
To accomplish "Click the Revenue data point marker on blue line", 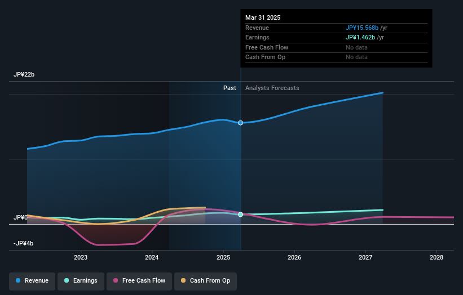I will point(241,123).
